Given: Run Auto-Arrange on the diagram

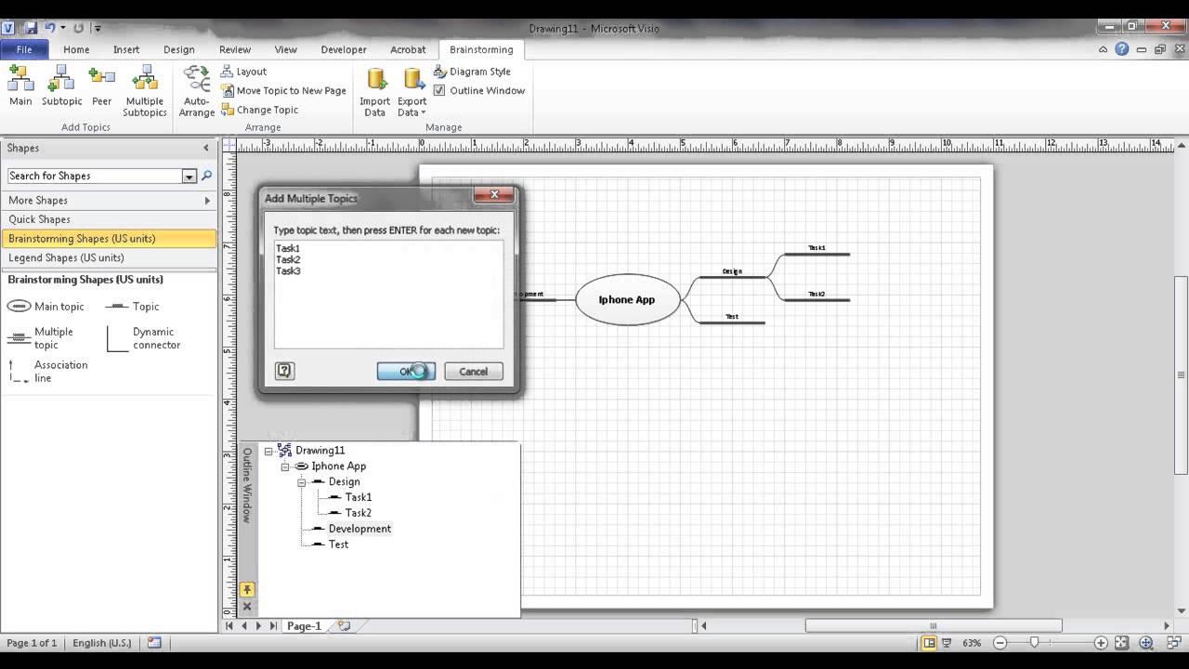Looking at the screenshot, I should (197, 91).
